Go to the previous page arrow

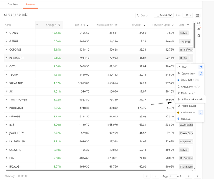[156, 176]
